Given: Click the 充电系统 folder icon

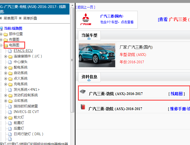Looking at the screenshot, I should 10,84.
